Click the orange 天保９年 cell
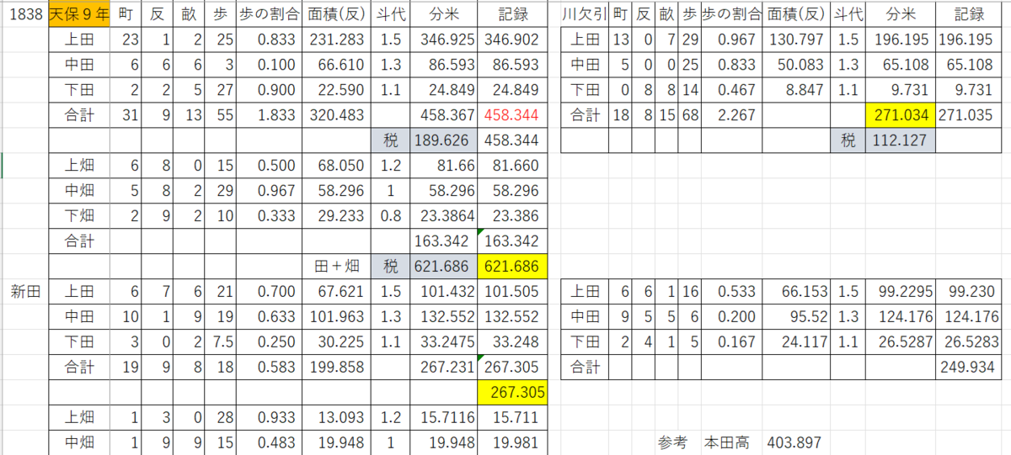The image size is (1011, 455). [x=79, y=13]
